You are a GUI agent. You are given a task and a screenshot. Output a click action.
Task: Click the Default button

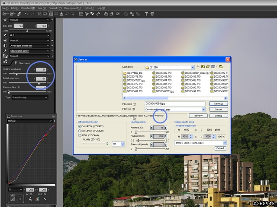point(220,148)
